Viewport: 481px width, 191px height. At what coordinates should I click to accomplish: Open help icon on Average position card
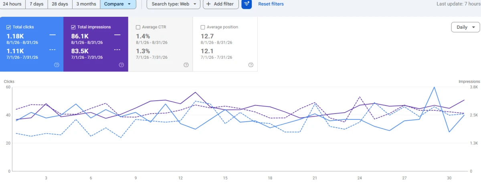pyautogui.click(x=251, y=65)
